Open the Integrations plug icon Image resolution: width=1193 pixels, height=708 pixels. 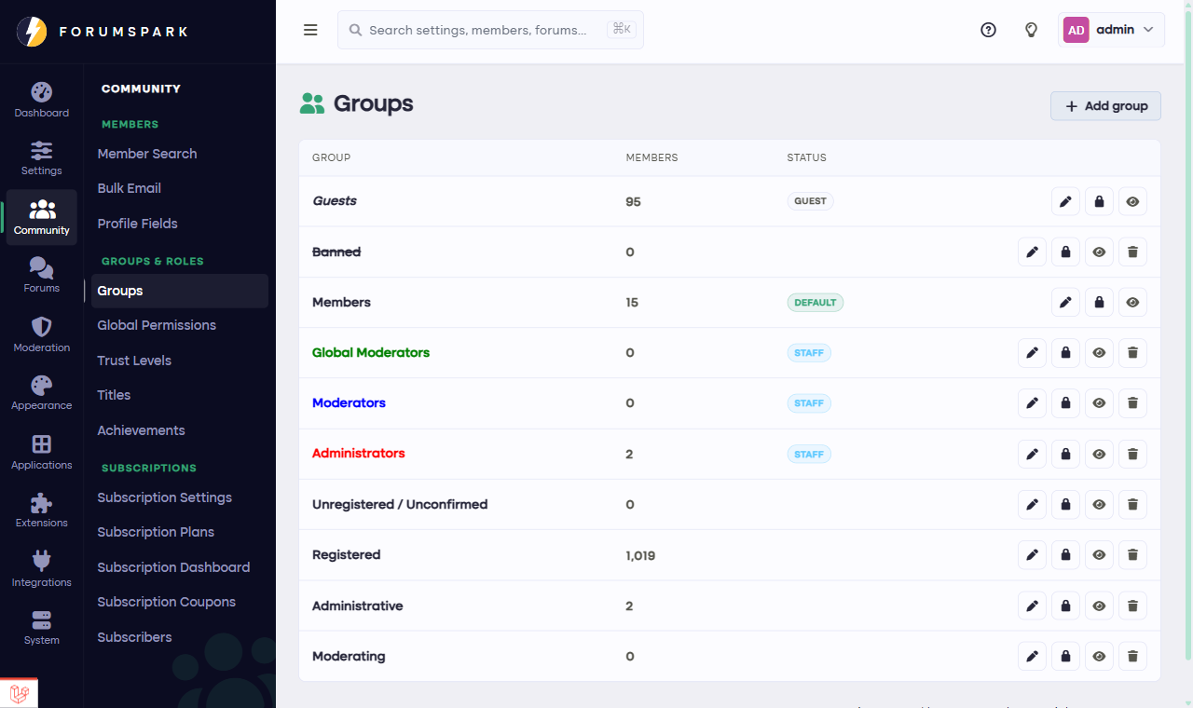(42, 561)
